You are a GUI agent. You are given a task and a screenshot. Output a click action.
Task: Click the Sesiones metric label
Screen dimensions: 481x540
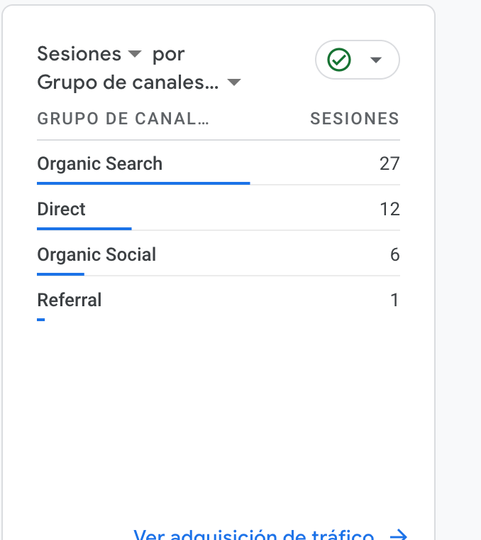click(x=79, y=54)
